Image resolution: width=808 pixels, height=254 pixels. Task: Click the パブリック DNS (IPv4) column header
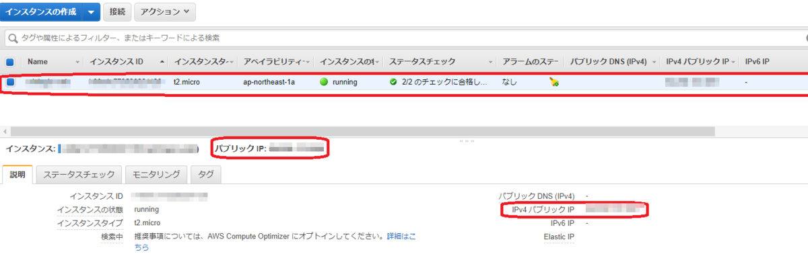[x=608, y=61]
